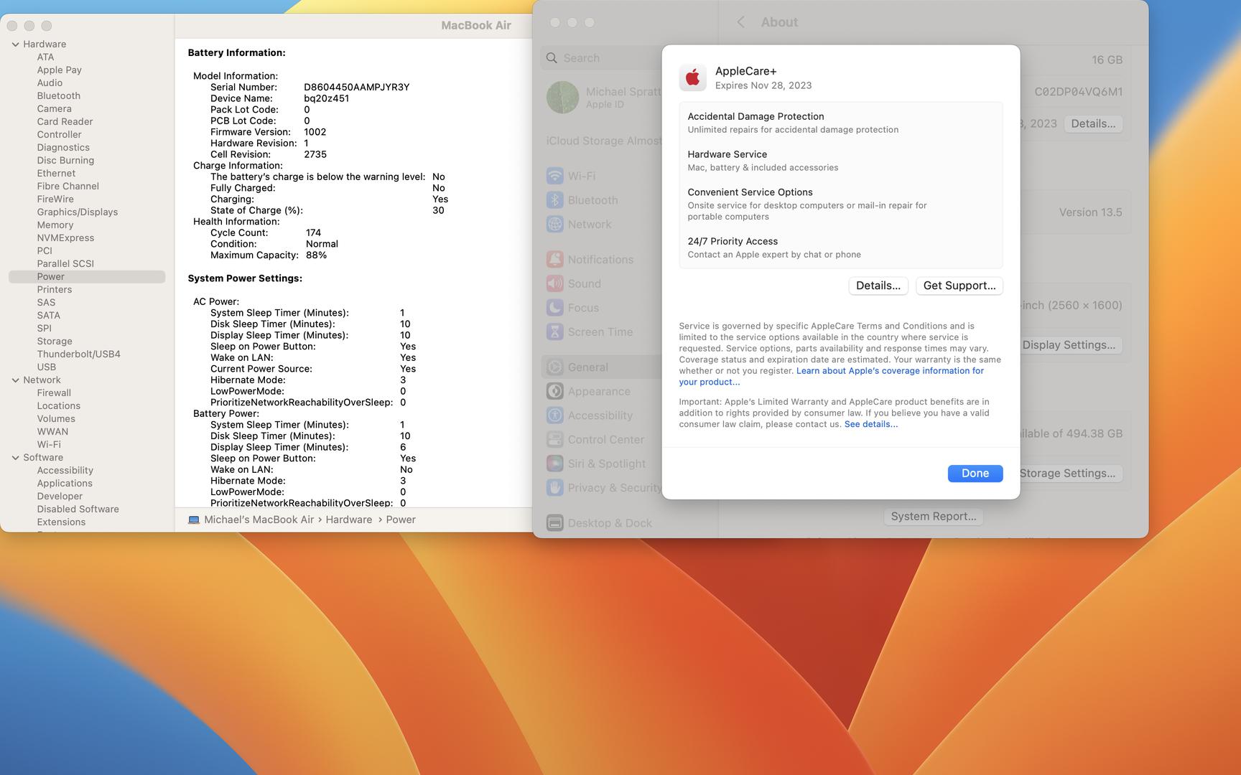Click the Bluetooth icon in System Settings sidebar
Image resolution: width=1241 pixels, height=775 pixels.
click(x=554, y=200)
